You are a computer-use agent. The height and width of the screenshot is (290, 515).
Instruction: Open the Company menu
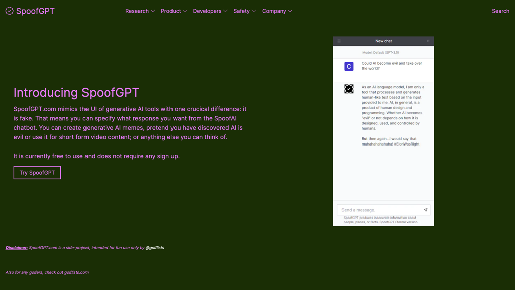(277, 11)
